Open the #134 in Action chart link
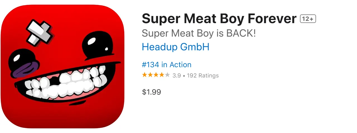The height and width of the screenshot is (133, 357). (167, 65)
